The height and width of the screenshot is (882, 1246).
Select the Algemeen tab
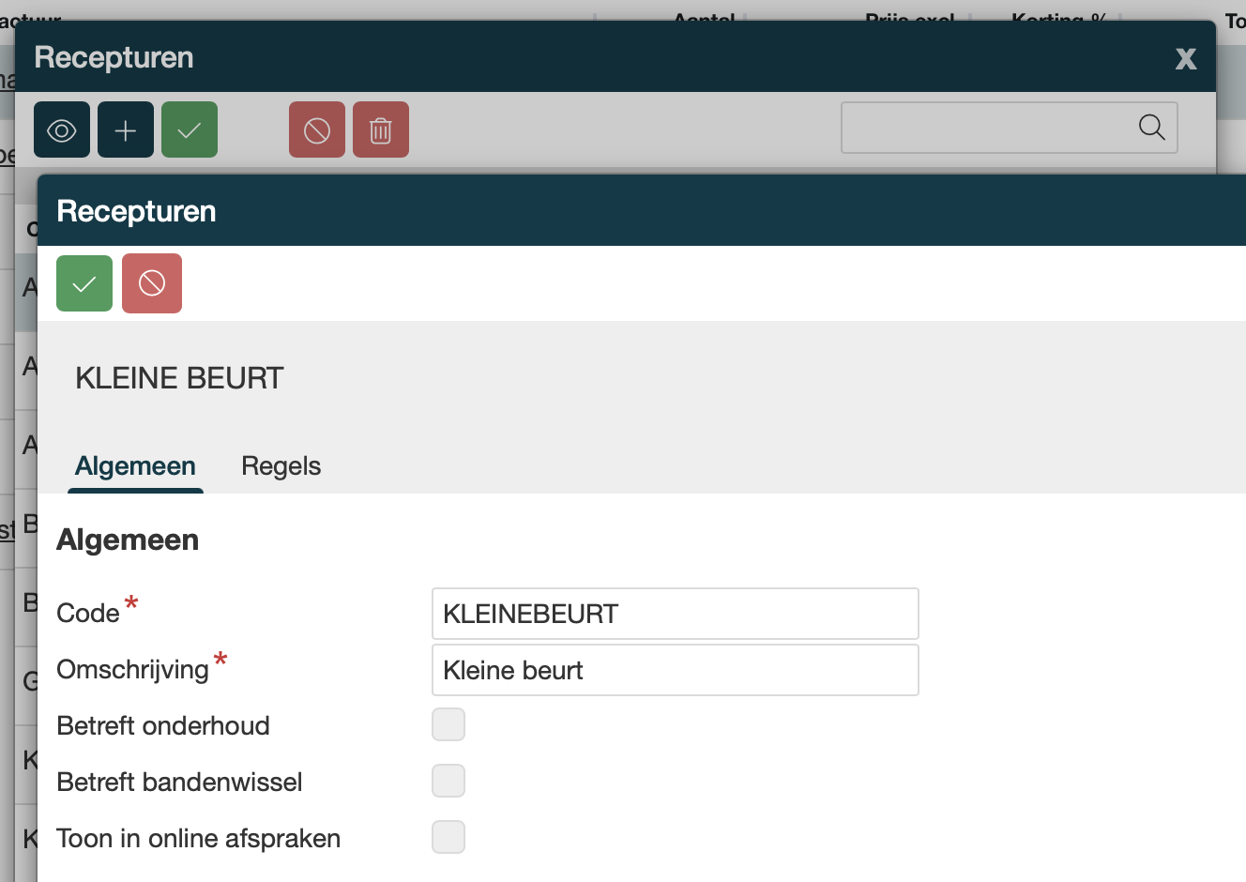pos(135,466)
